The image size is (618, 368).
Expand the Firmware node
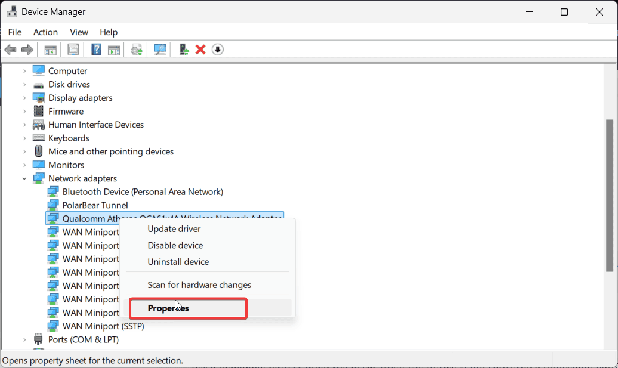click(x=24, y=111)
